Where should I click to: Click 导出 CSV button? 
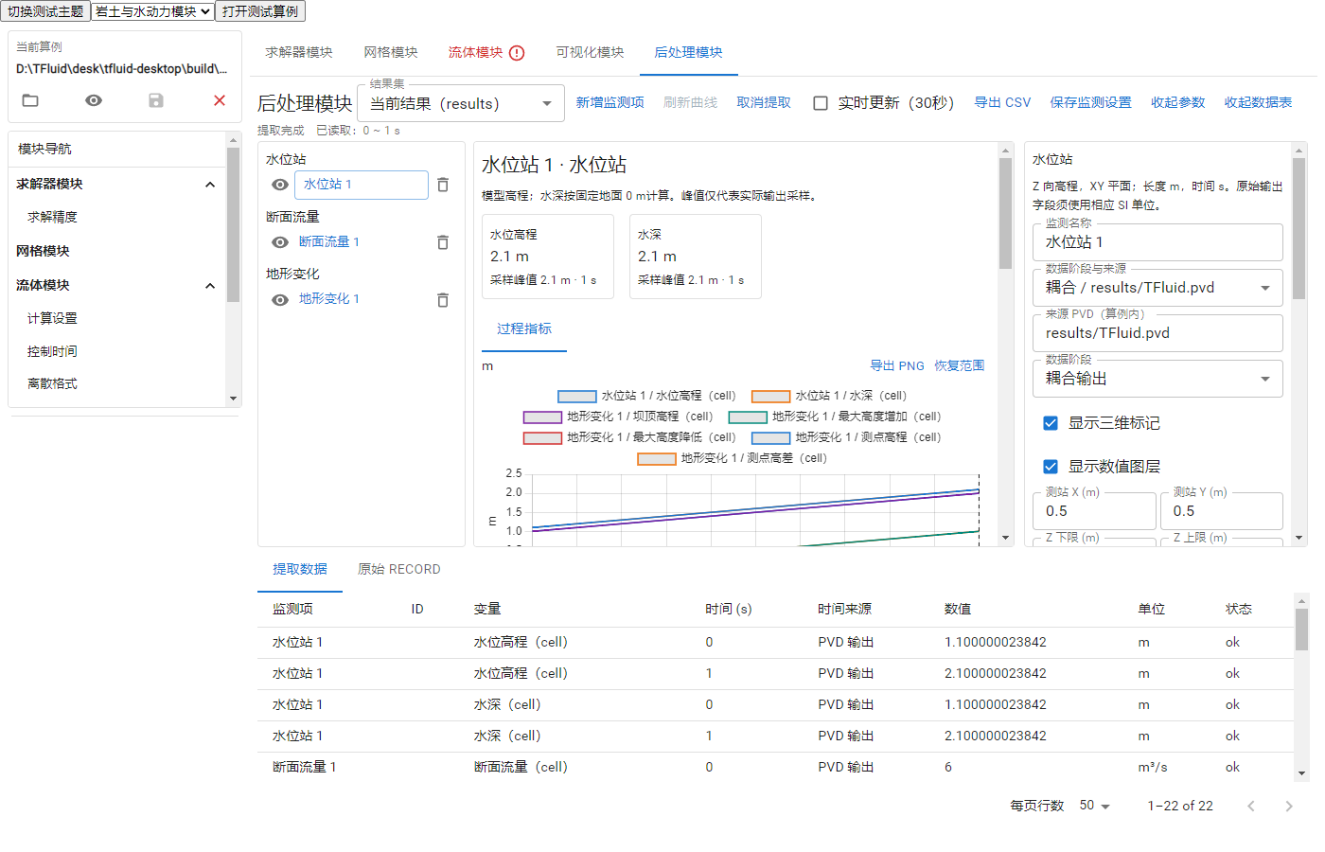tap(1002, 102)
